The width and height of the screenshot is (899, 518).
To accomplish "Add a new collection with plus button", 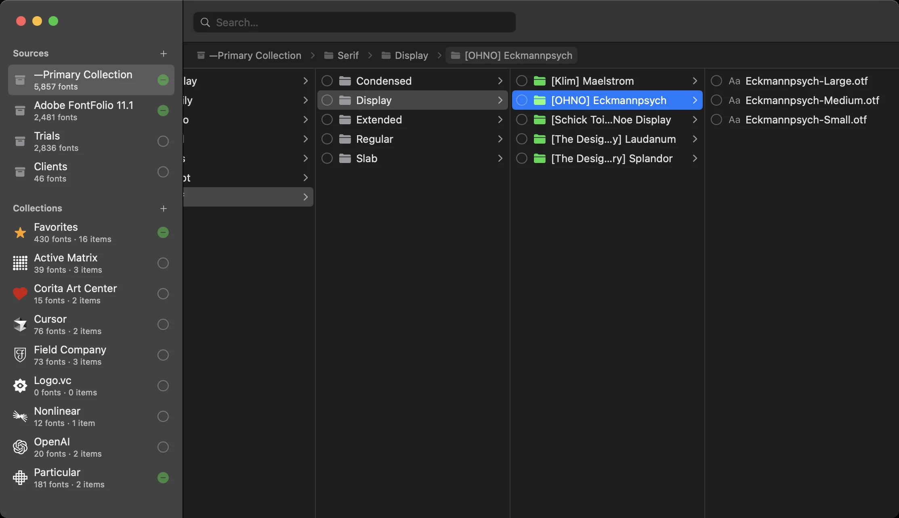I will point(164,209).
